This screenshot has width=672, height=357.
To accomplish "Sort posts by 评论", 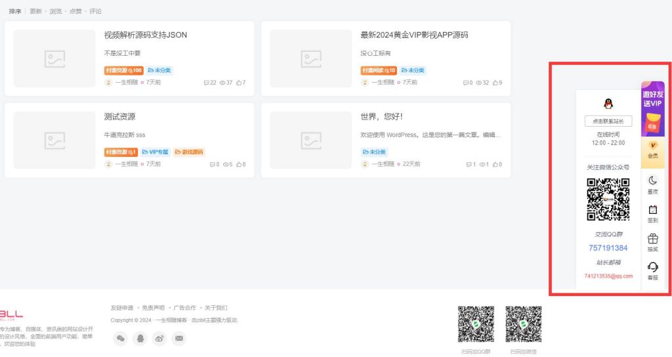I will (x=96, y=11).
